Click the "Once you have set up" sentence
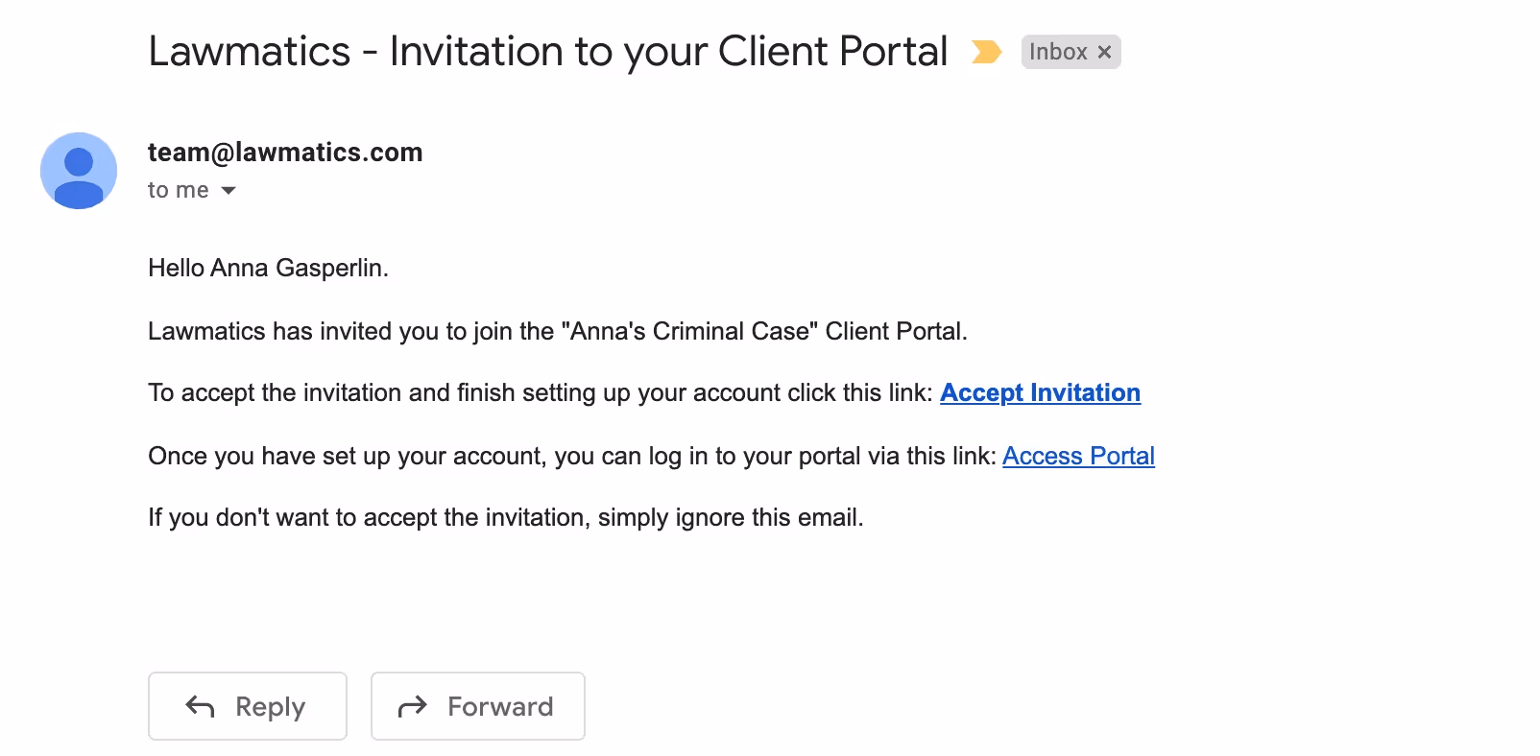The image size is (1540, 756). 572,456
